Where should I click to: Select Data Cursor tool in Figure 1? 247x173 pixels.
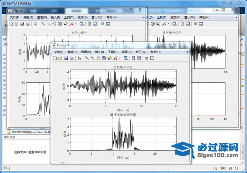66,24
